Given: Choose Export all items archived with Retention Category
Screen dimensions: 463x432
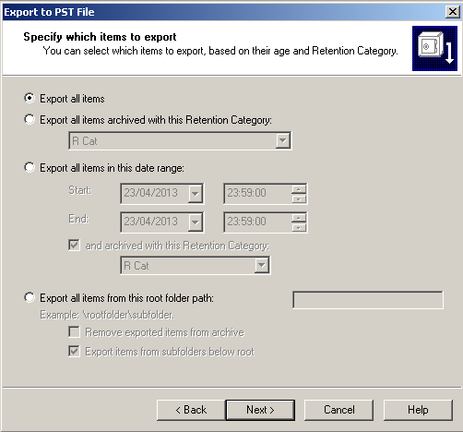Looking at the screenshot, I should tap(30, 119).
